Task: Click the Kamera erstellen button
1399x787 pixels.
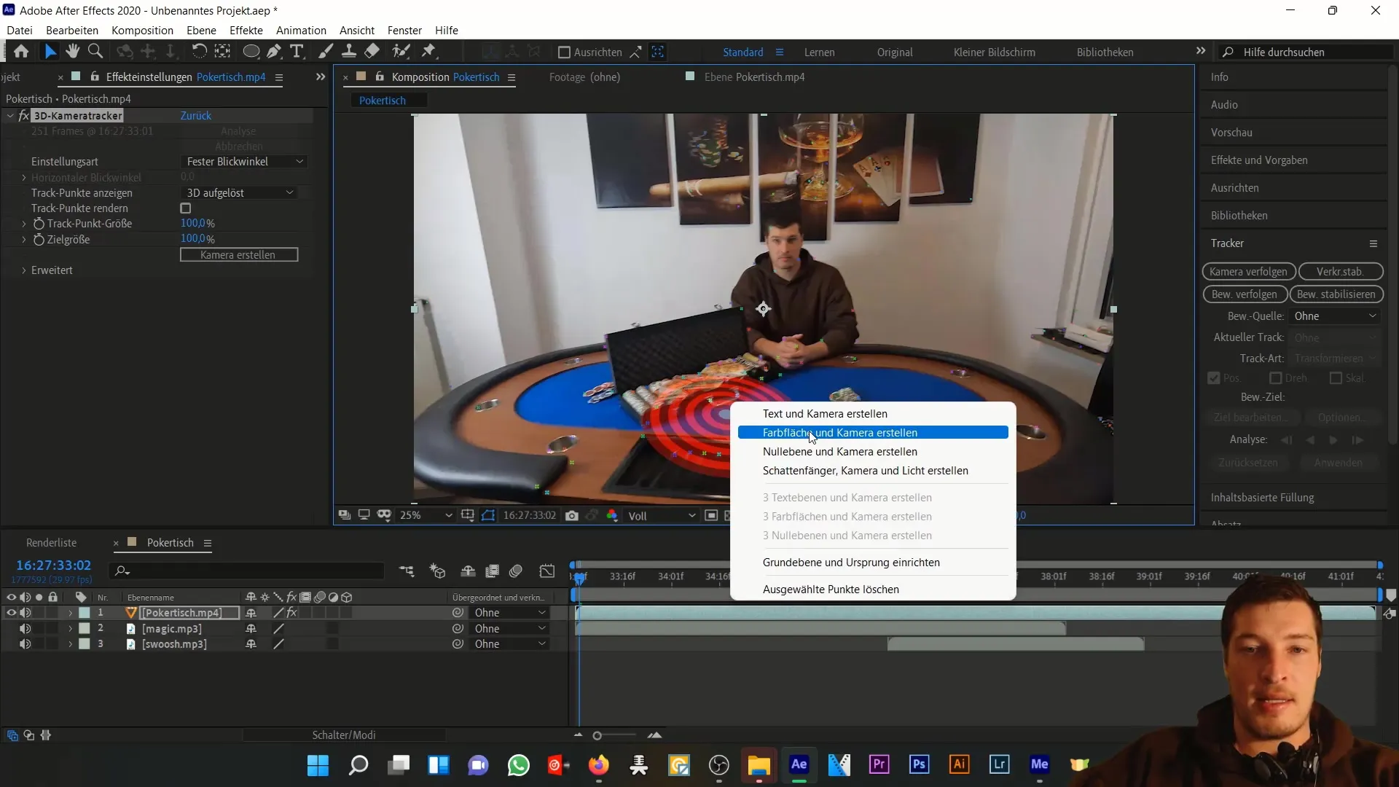Action: pos(239,255)
